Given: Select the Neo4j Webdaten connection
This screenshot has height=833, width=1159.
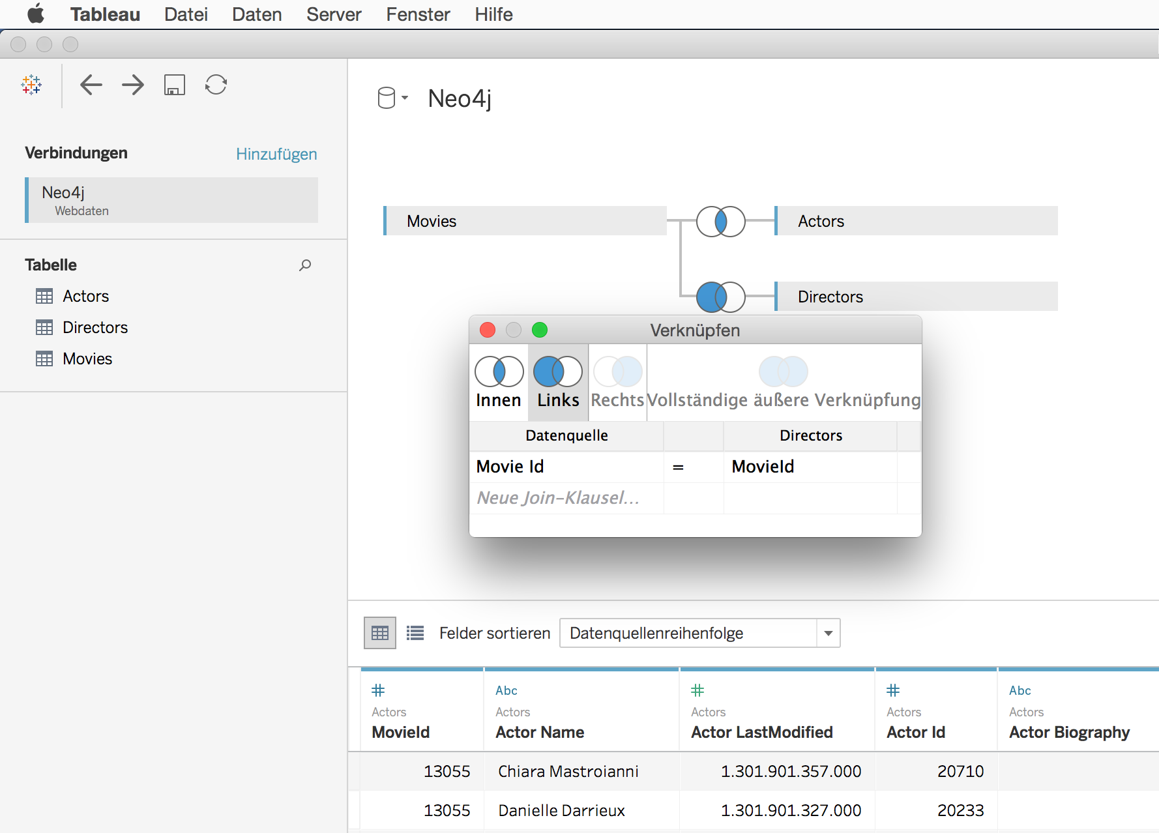Looking at the screenshot, I should 171,200.
